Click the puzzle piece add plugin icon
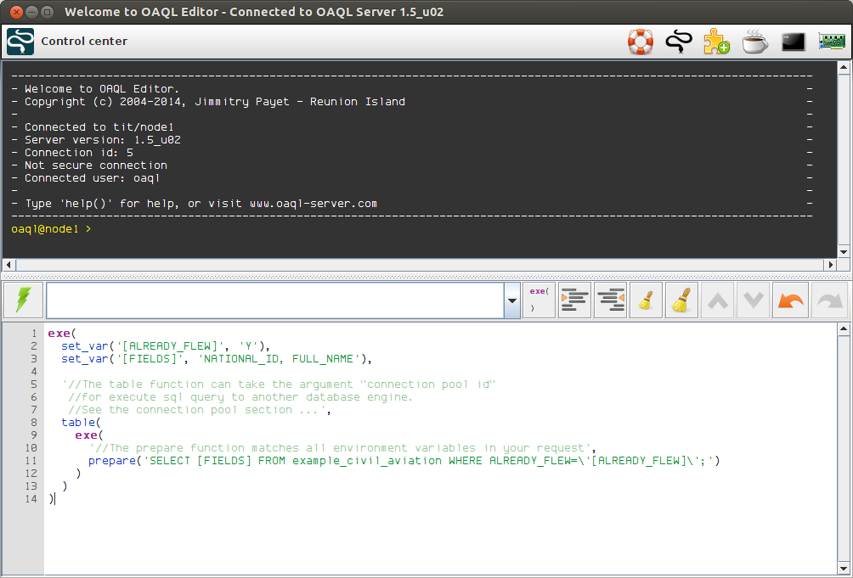Viewport: 853px width, 578px height. point(716,42)
